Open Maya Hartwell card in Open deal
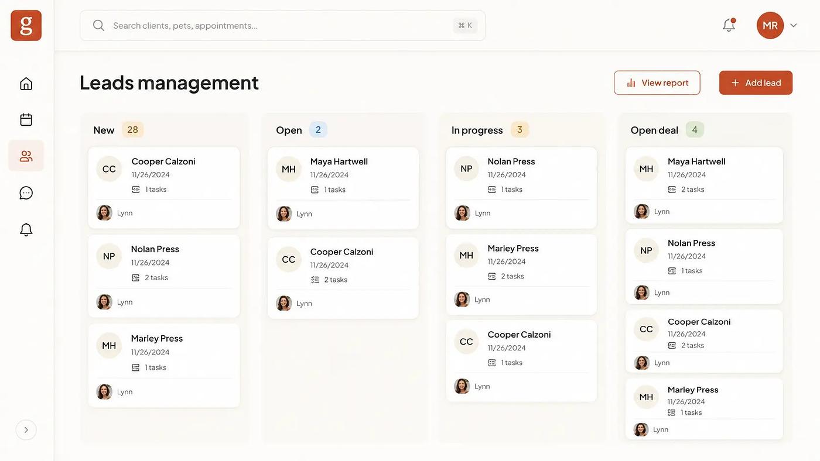Image resolution: width=820 pixels, height=461 pixels. point(704,185)
